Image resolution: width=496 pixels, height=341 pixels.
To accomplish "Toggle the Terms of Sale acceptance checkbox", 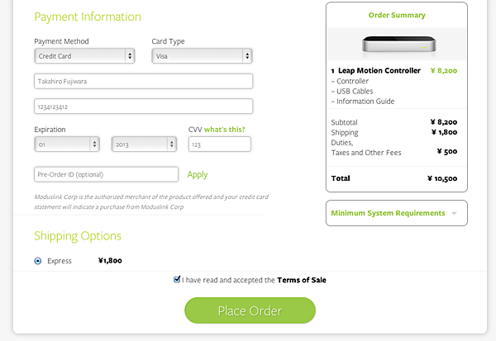I will [177, 280].
